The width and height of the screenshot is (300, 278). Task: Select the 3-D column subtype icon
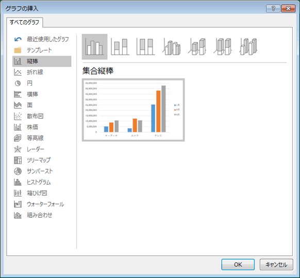[x=248, y=47]
